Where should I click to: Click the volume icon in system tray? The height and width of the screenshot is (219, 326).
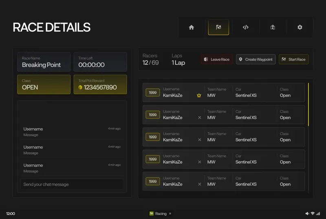click(307, 213)
